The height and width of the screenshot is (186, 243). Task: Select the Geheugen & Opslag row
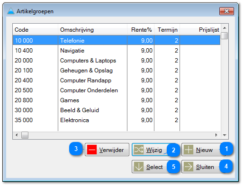[117, 71]
